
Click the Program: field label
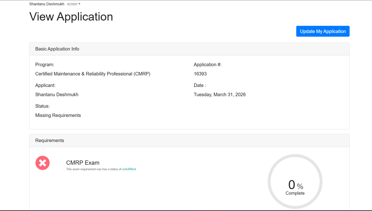45,64
